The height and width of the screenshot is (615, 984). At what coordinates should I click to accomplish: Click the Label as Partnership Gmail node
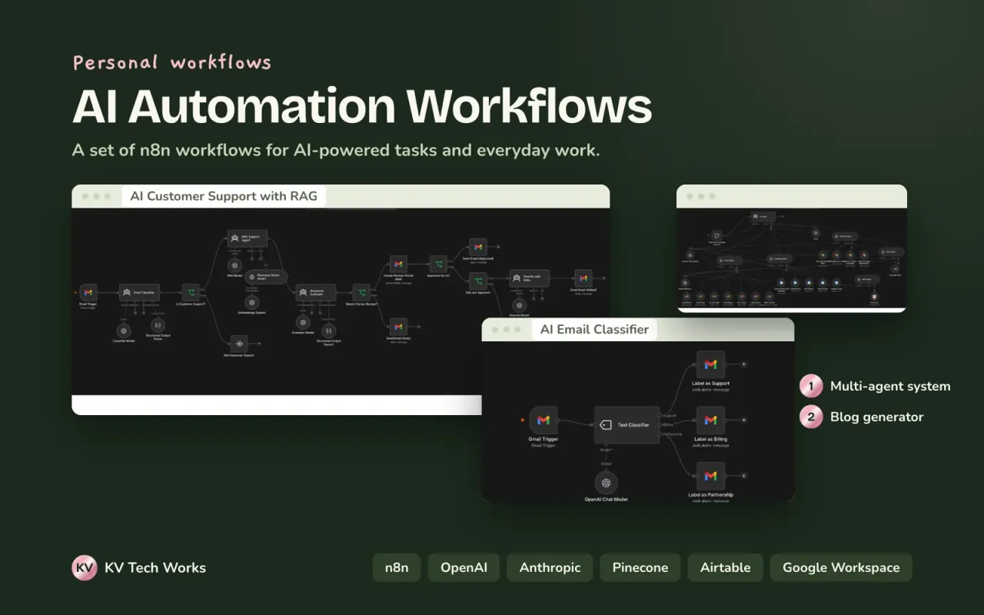pyautogui.click(x=710, y=477)
